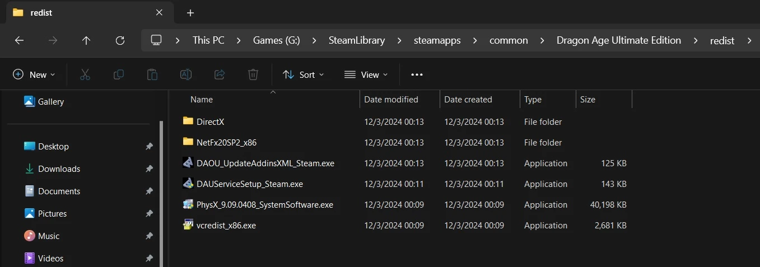Select the DAUServiceSetup_Steam.exe file icon
760x267 pixels.
click(x=188, y=184)
